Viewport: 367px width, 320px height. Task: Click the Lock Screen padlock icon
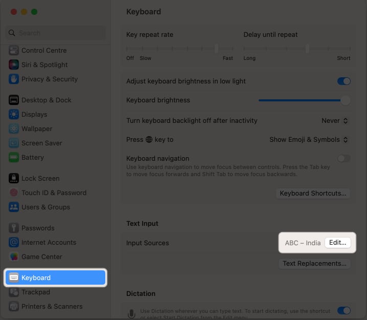pyautogui.click(x=14, y=178)
